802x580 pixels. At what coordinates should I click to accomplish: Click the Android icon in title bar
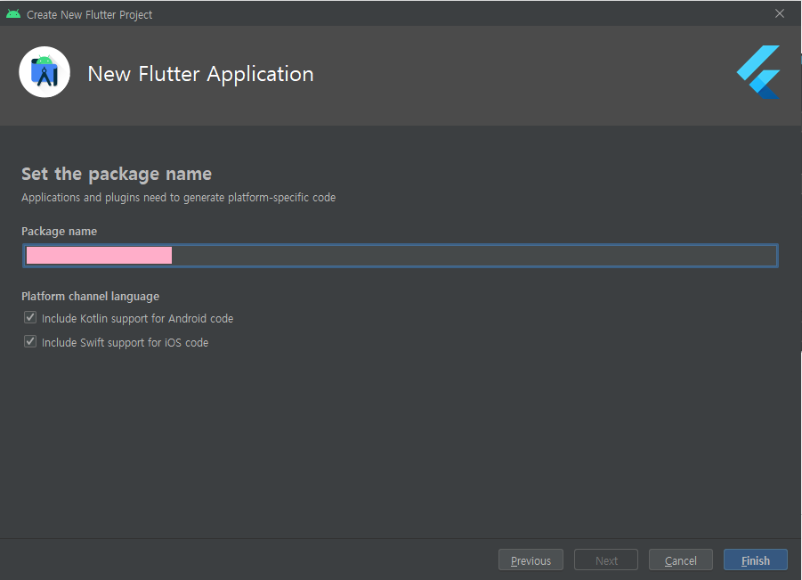(x=13, y=14)
